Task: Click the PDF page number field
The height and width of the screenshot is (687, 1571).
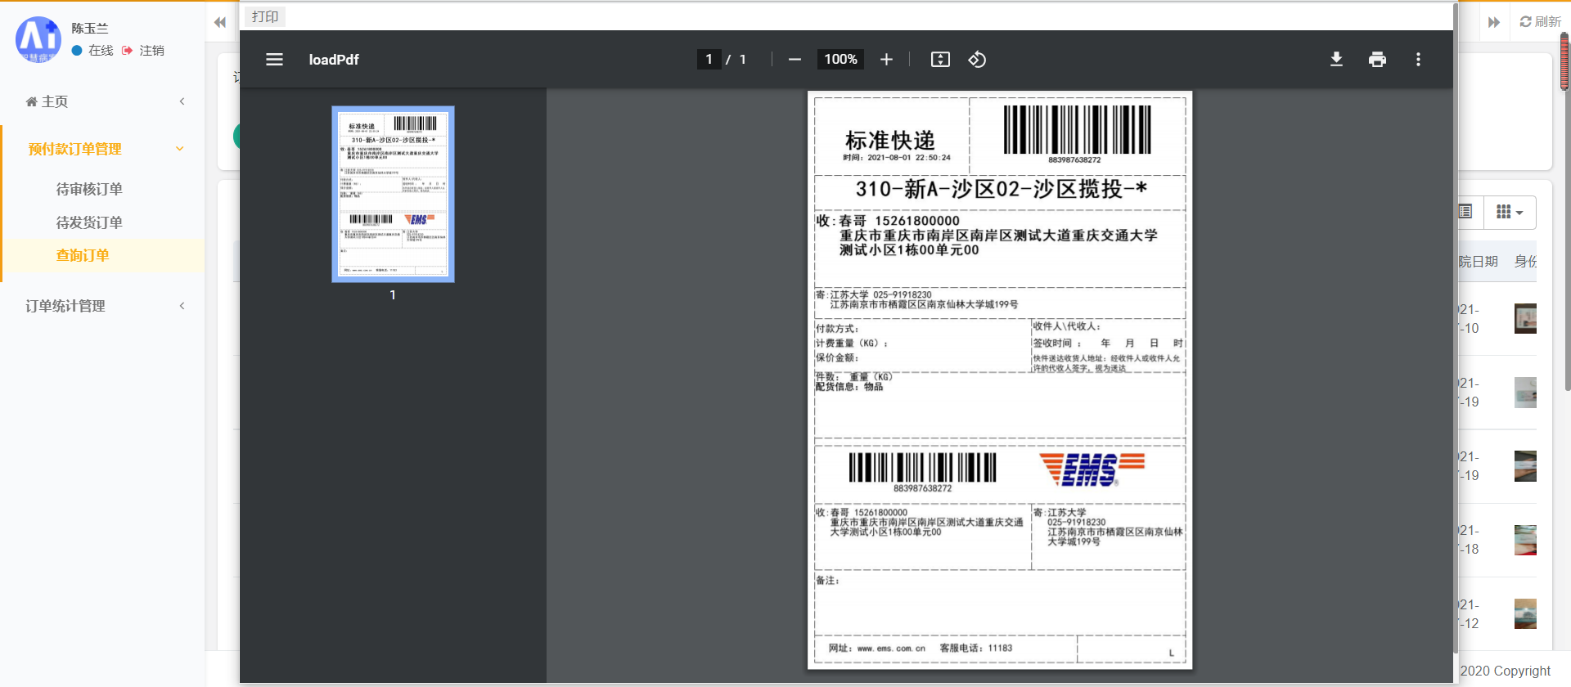Action: pos(709,60)
